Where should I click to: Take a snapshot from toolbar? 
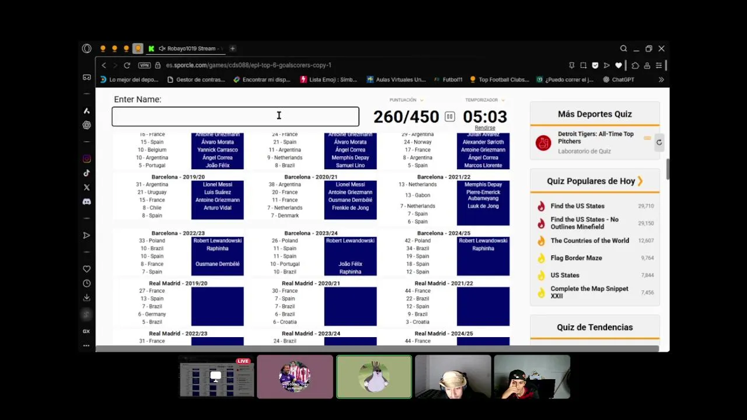pos(583,65)
